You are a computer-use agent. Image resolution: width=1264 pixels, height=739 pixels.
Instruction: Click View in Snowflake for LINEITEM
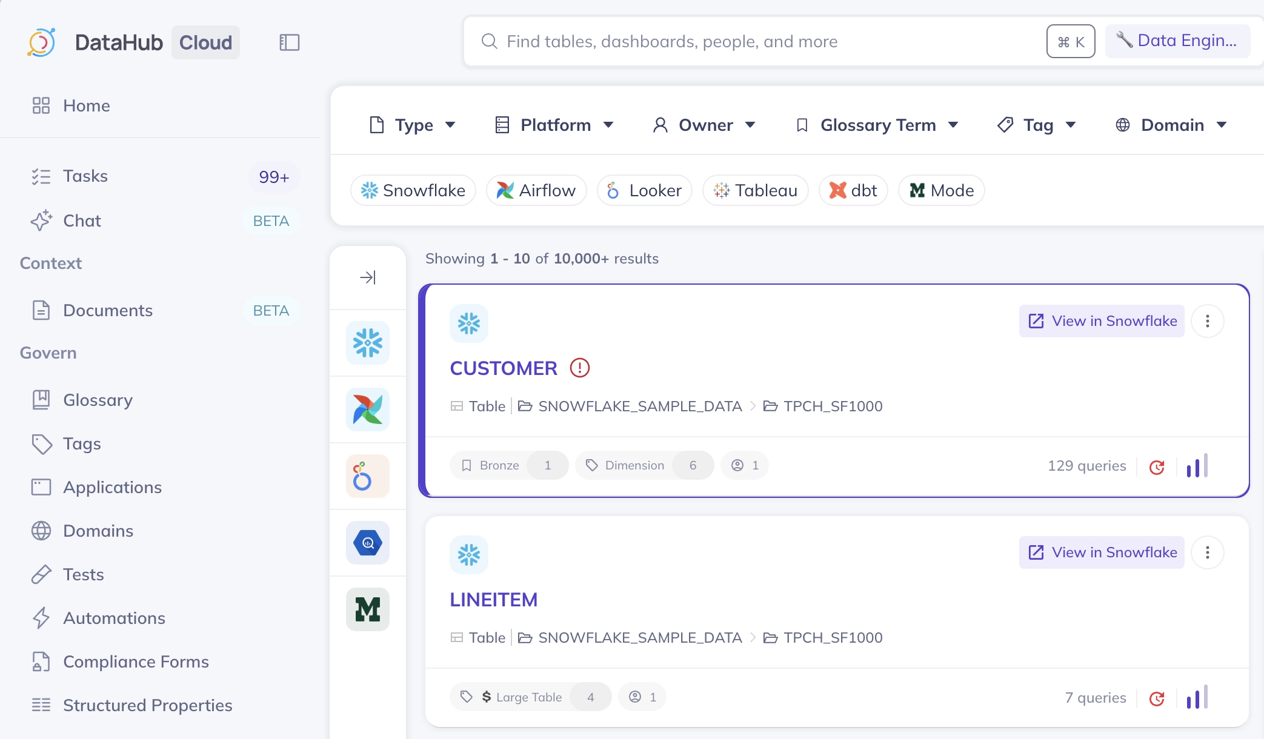pyautogui.click(x=1101, y=552)
